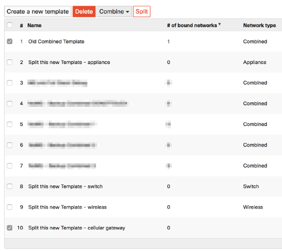Sort by the Network type column header

[x=259, y=25]
